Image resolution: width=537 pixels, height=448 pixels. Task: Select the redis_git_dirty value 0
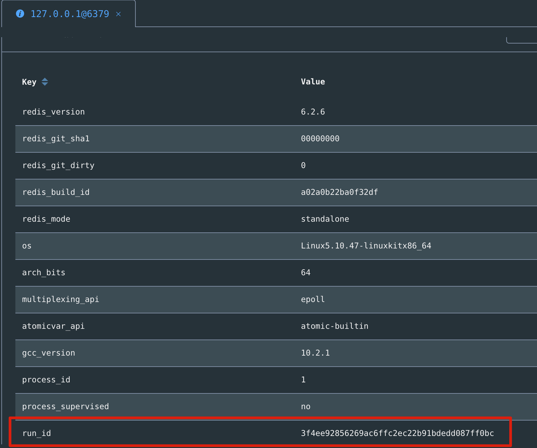[303, 165]
